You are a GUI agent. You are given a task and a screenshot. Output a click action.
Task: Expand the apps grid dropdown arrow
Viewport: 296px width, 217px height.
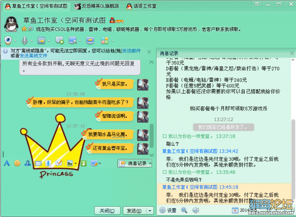tap(112, 40)
